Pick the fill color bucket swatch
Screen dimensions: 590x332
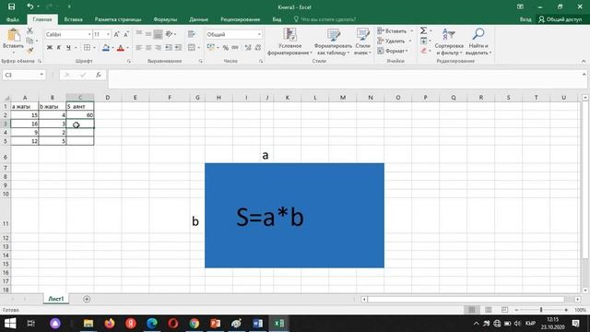(x=106, y=47)
